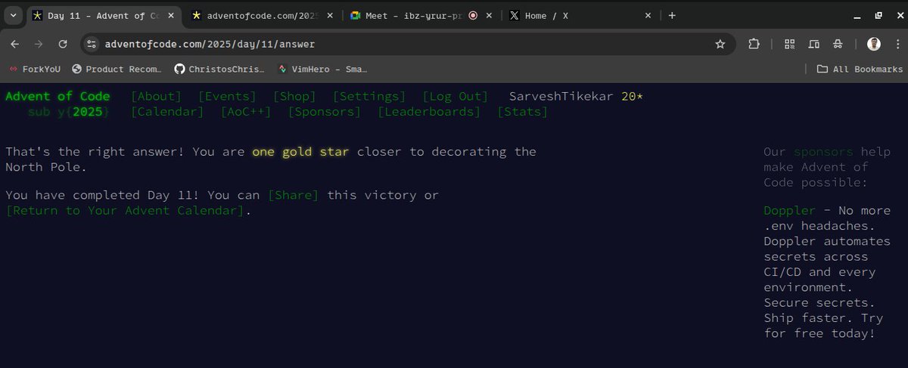908x368 pixels.
Task: Switch to the Day 11 - Advent of Code tab
Action: coord(104,15)
